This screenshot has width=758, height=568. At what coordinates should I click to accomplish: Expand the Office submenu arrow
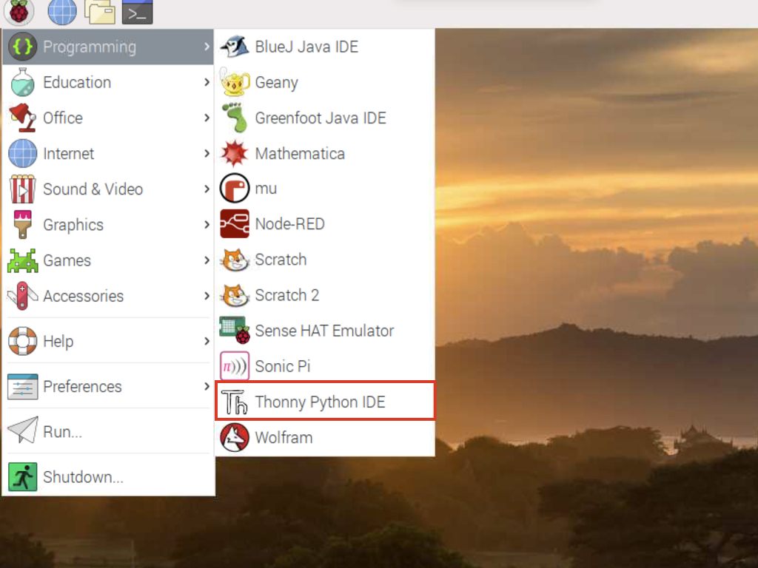point(207,118)
